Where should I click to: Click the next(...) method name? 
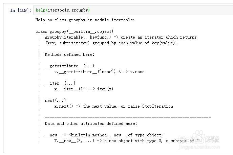point(55,101)
